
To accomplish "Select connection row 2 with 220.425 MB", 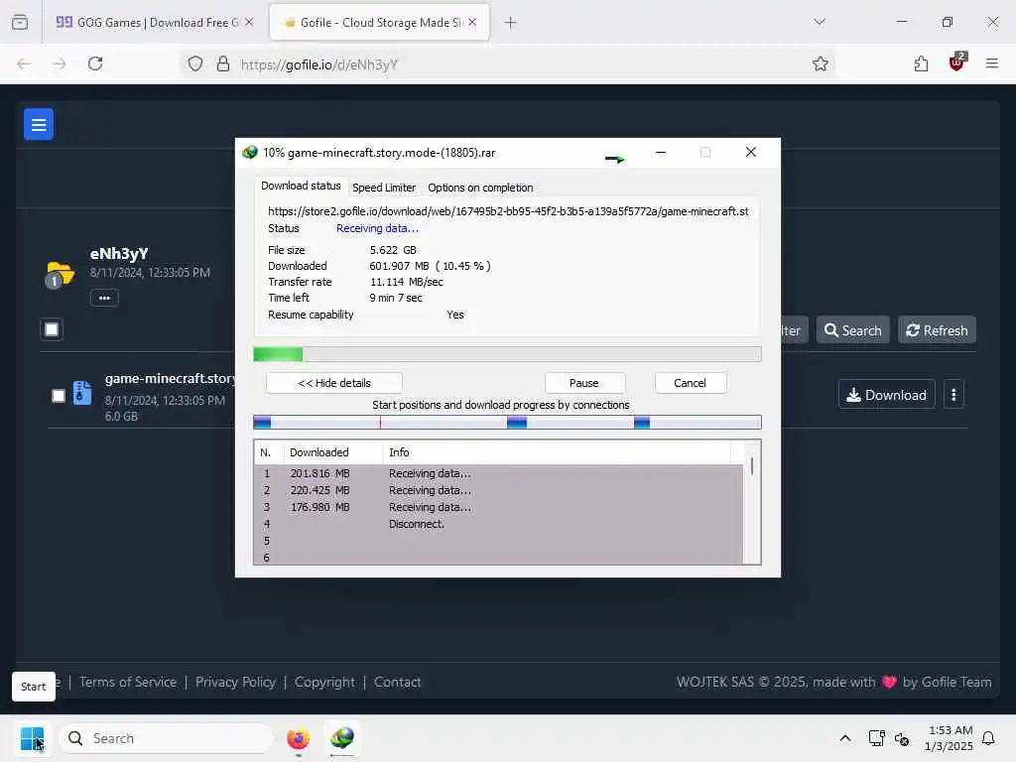I will pyautogui.click(x=498, y=490).
